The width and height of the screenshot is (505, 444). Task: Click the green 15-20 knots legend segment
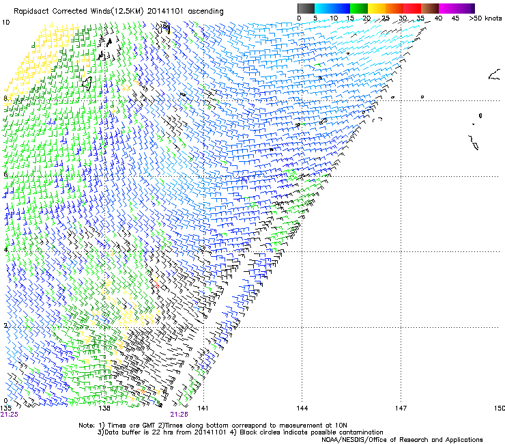359,8
